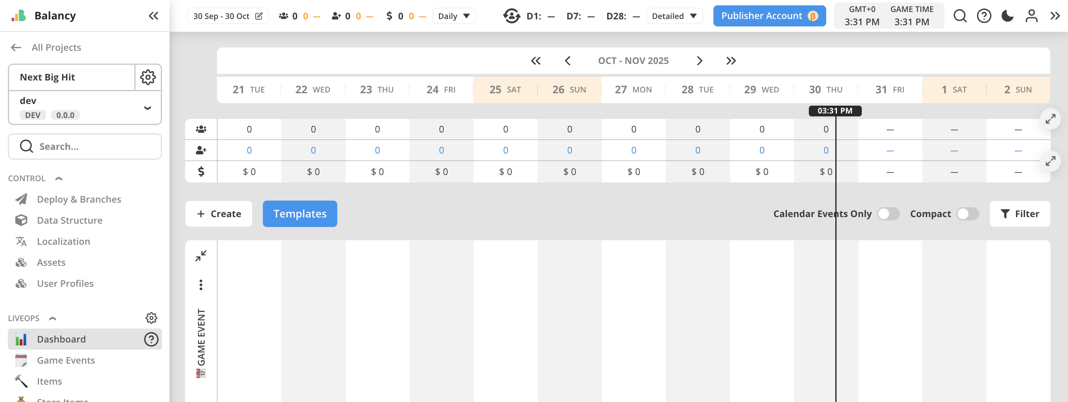1068x402 pixels.
Task: Enable Calendar Events Only toggle
Action: click(x=888, y=214)
